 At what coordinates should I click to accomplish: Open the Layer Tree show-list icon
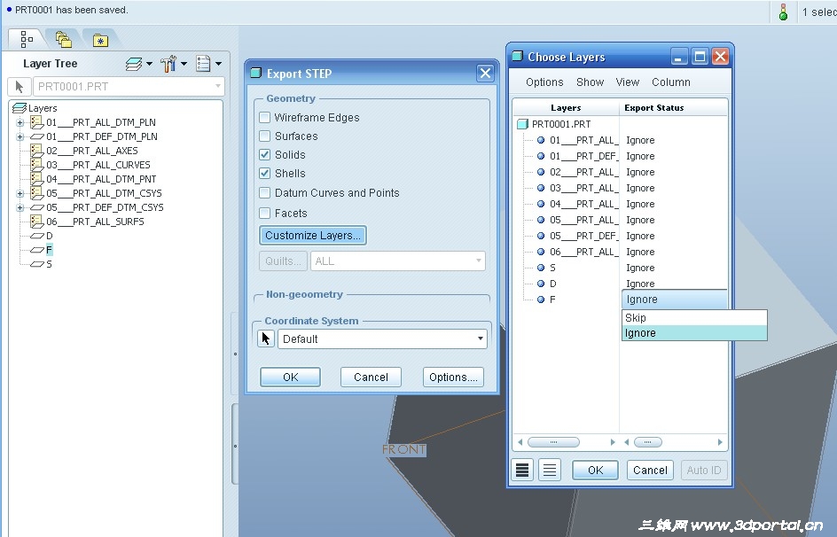[203, 64]
